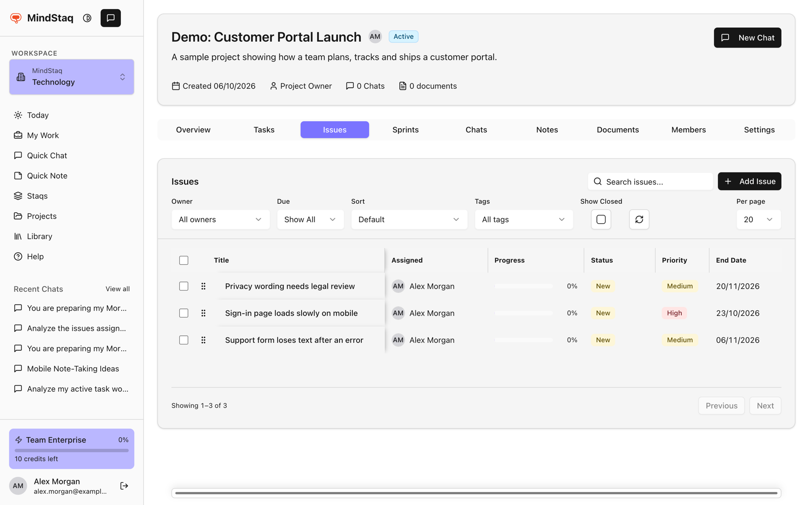Viewport: 809px width, 505px height.
Task: Click the AM project owner avatar near title
Action: [x=375, y=37]
